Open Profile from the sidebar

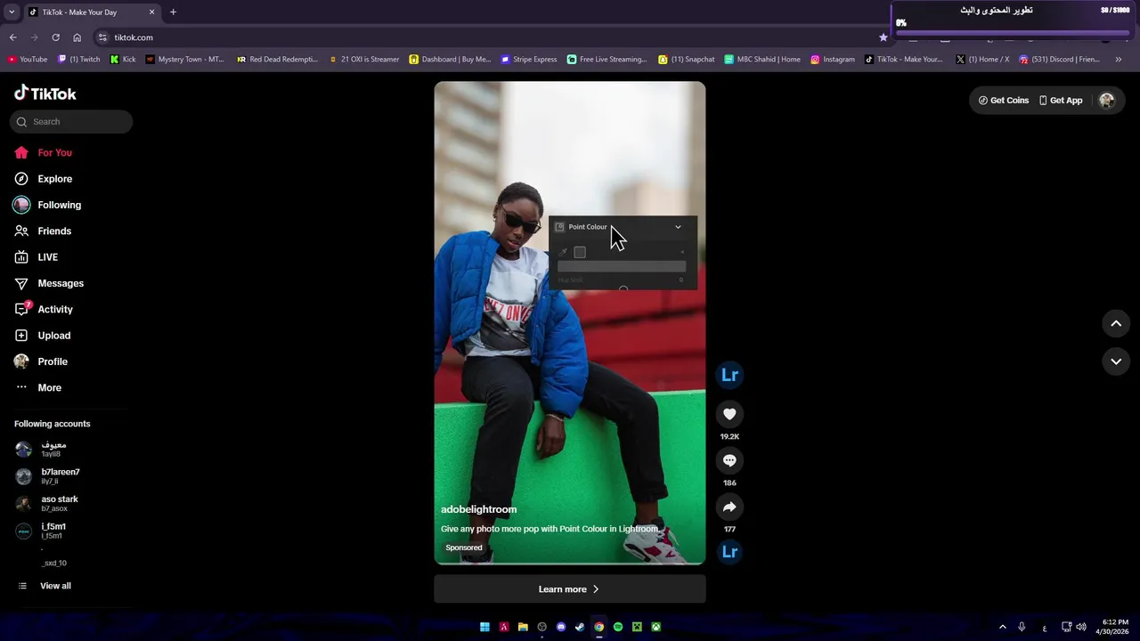pyautogui.click(x=52, y=361)
